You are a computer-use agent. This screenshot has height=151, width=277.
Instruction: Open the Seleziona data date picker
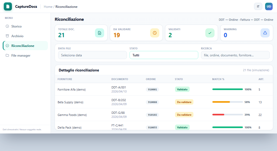coord(93,55)
